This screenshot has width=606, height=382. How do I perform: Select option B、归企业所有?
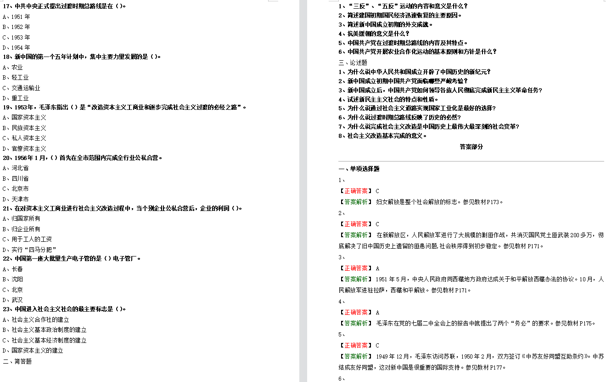[22, 229]
